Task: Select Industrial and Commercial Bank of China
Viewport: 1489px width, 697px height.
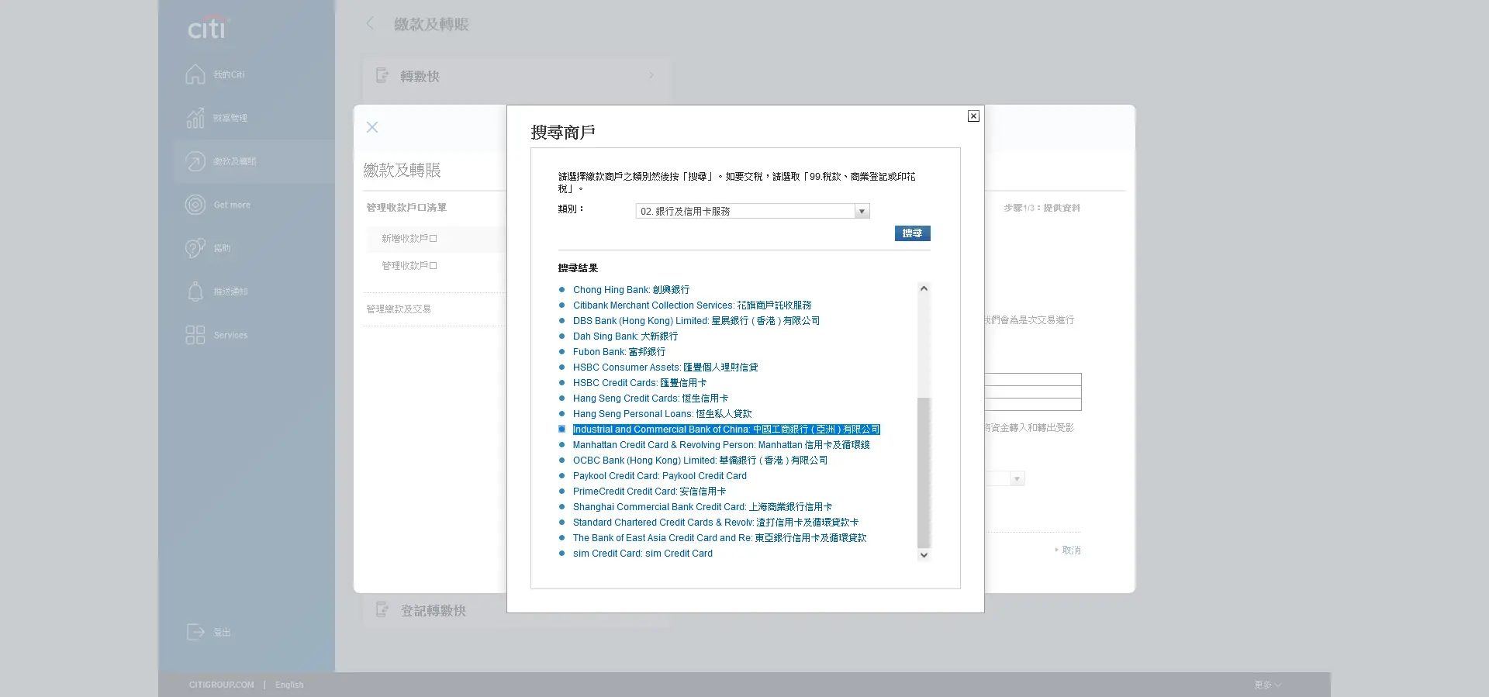Action: 726,430
